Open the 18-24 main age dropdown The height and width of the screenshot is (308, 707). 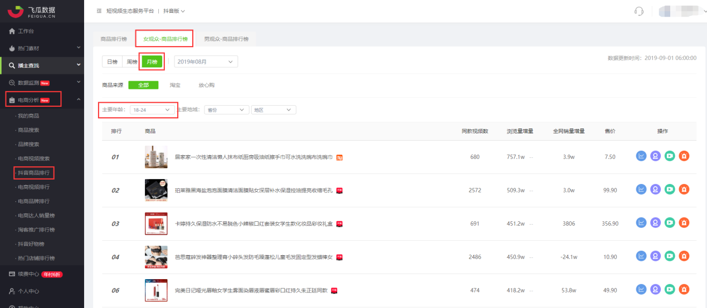[152, 110]
